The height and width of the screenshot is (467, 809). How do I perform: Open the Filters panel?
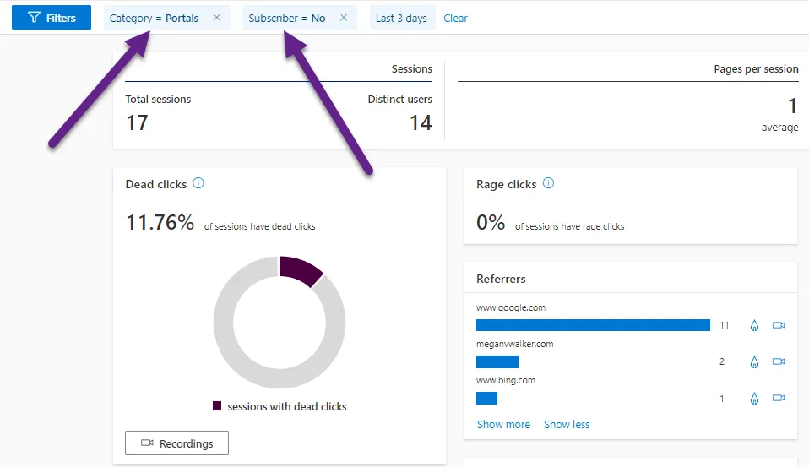tap(52, 18)
